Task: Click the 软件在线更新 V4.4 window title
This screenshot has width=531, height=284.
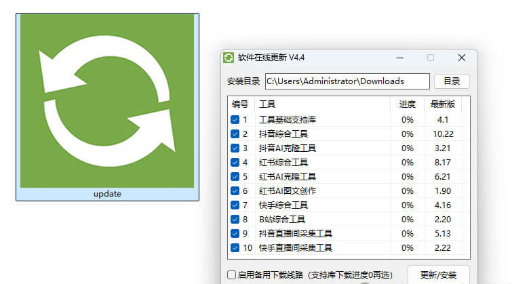Action: coord(271,58)
